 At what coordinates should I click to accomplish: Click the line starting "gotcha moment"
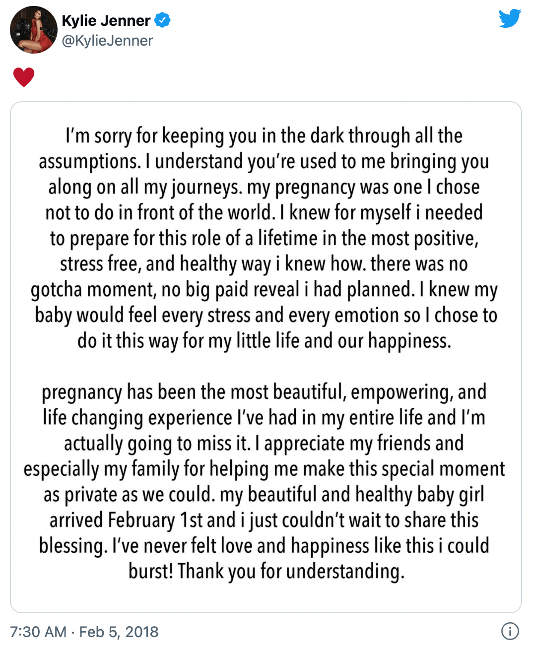pyautogui.click(x=264, y=290)
